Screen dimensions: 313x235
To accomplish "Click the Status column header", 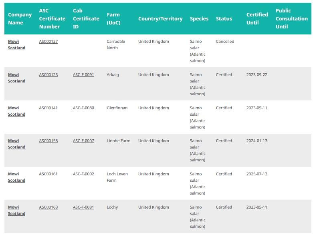I will (224, 19).
